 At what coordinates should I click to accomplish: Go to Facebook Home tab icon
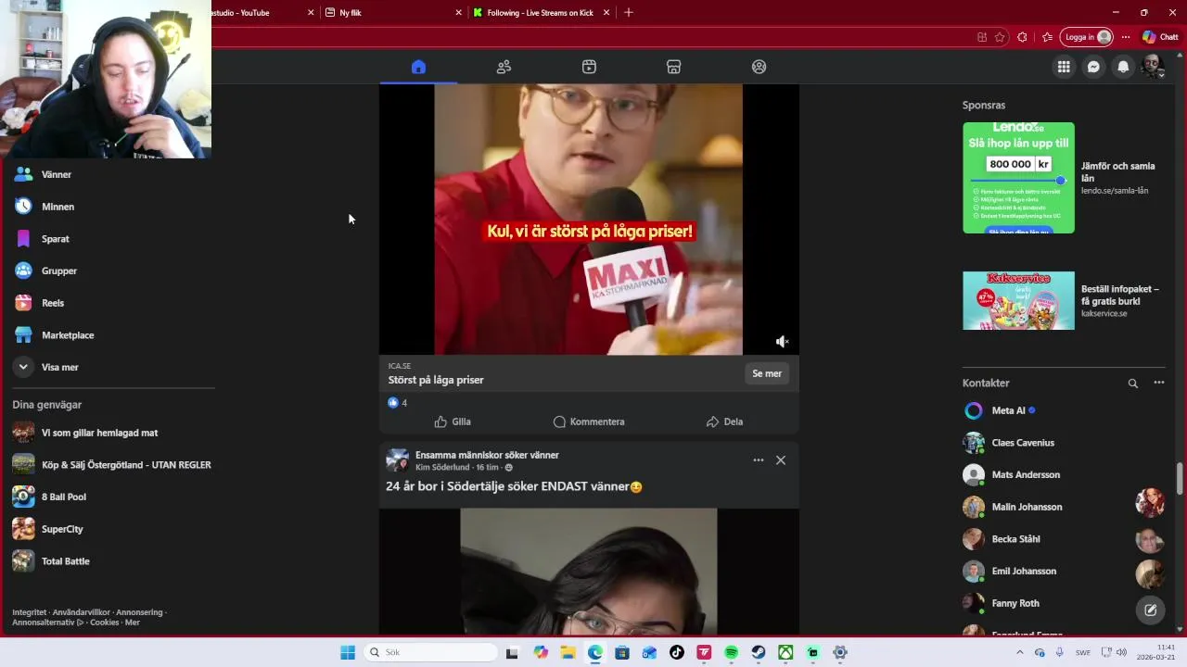point(418,67)
